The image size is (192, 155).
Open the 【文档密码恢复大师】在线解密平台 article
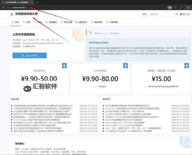coord(42,108)
